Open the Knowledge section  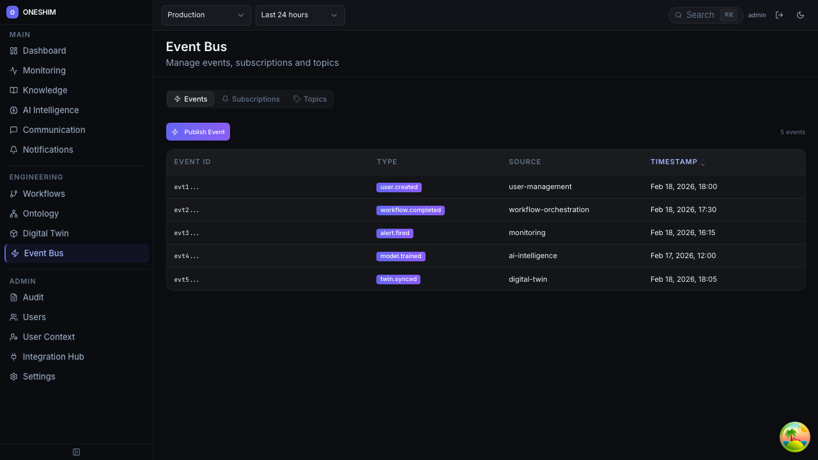coord(45,90)
